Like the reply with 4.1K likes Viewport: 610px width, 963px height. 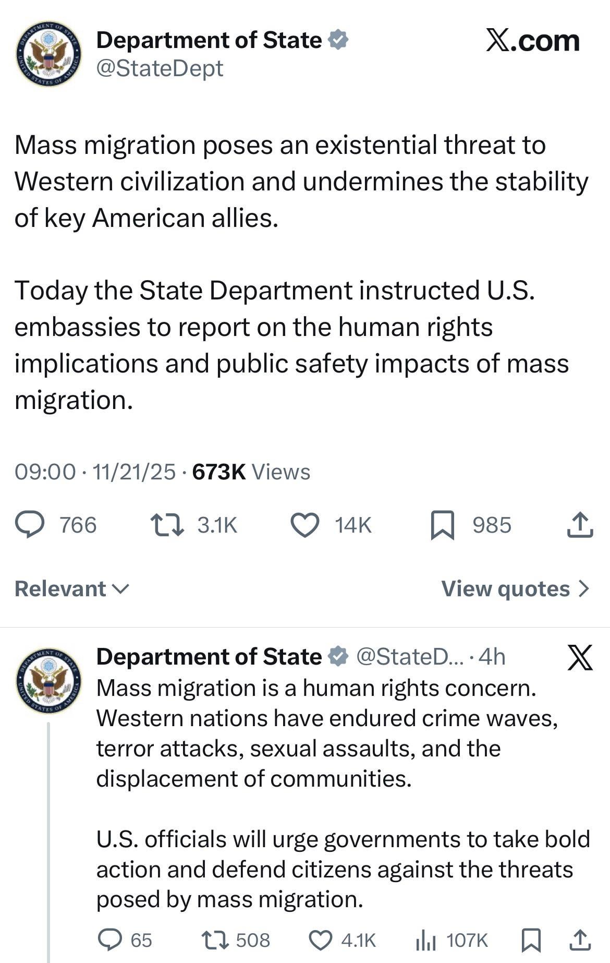coord(321,940)
